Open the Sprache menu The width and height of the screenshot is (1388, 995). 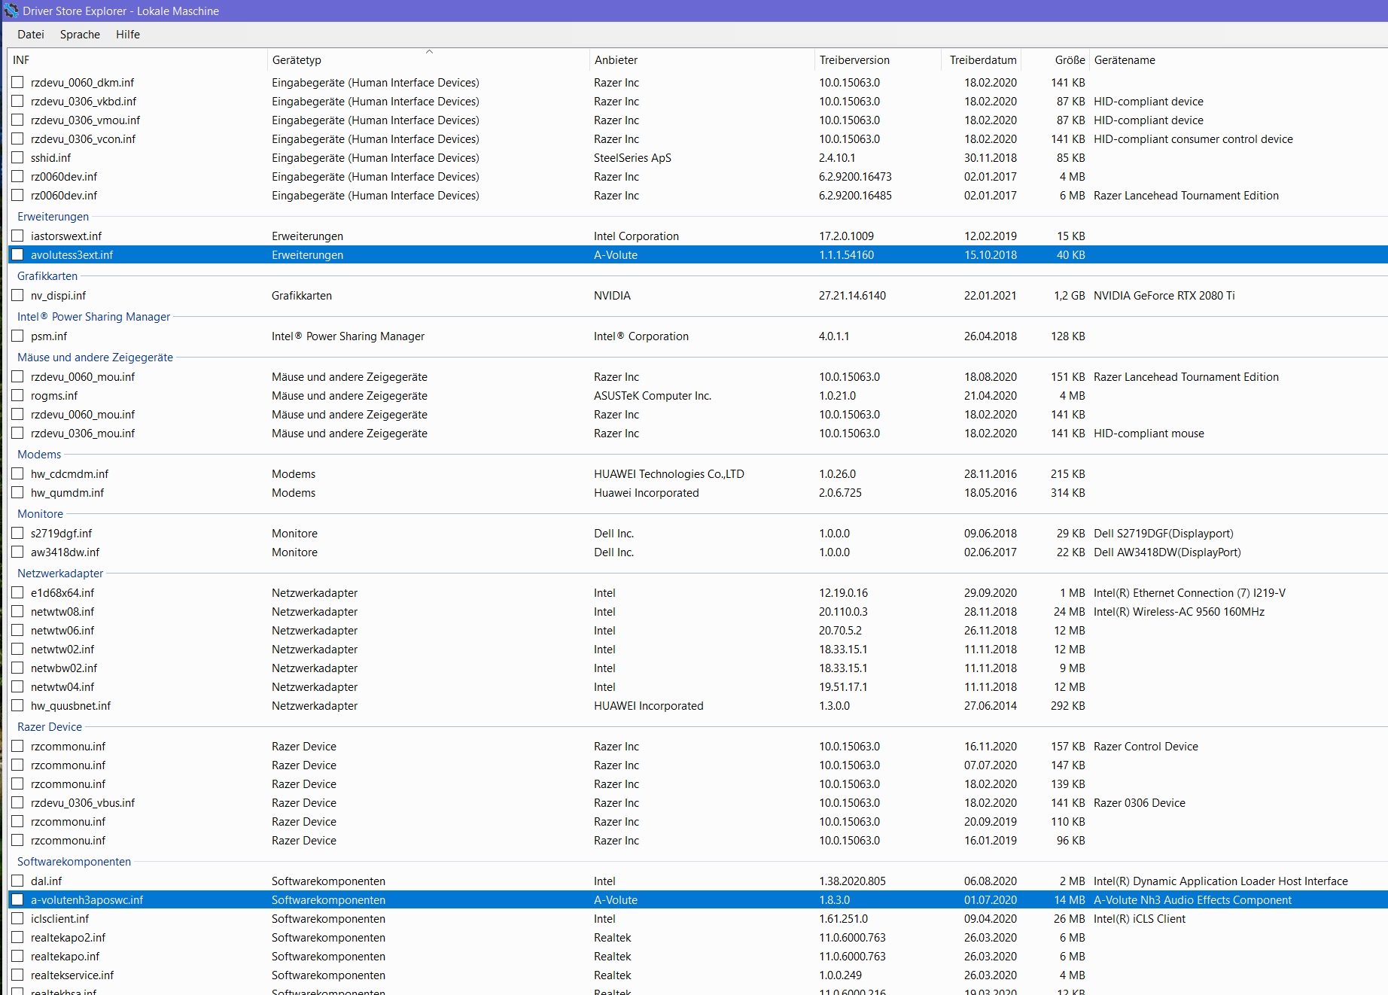(80, 35)
